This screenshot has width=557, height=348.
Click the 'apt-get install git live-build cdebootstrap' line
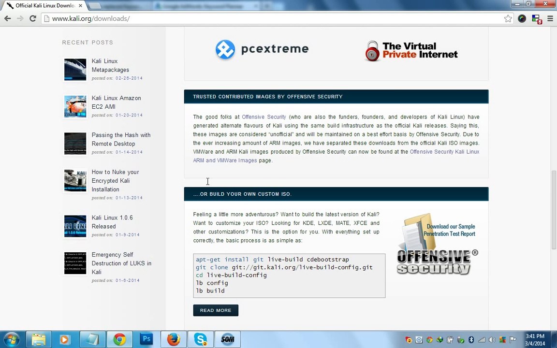[272, 259]
